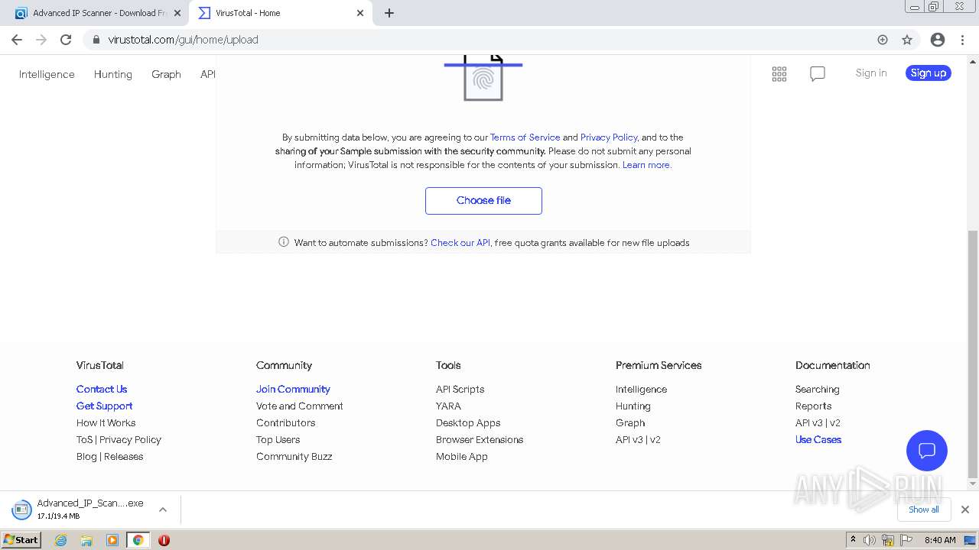Open the Mobile App footer link
Viewport: 979px width, 550px height.
(461, 457)
